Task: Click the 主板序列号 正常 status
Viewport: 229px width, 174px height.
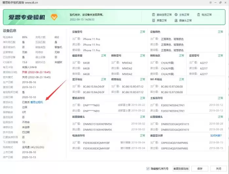Action: tap(220, 98)
